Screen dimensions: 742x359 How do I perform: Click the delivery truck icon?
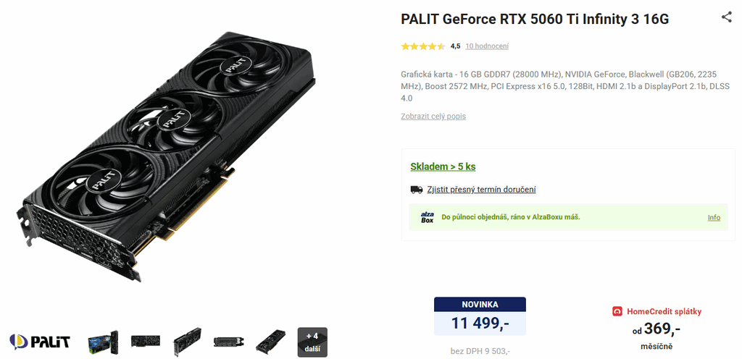click(417, 190)
